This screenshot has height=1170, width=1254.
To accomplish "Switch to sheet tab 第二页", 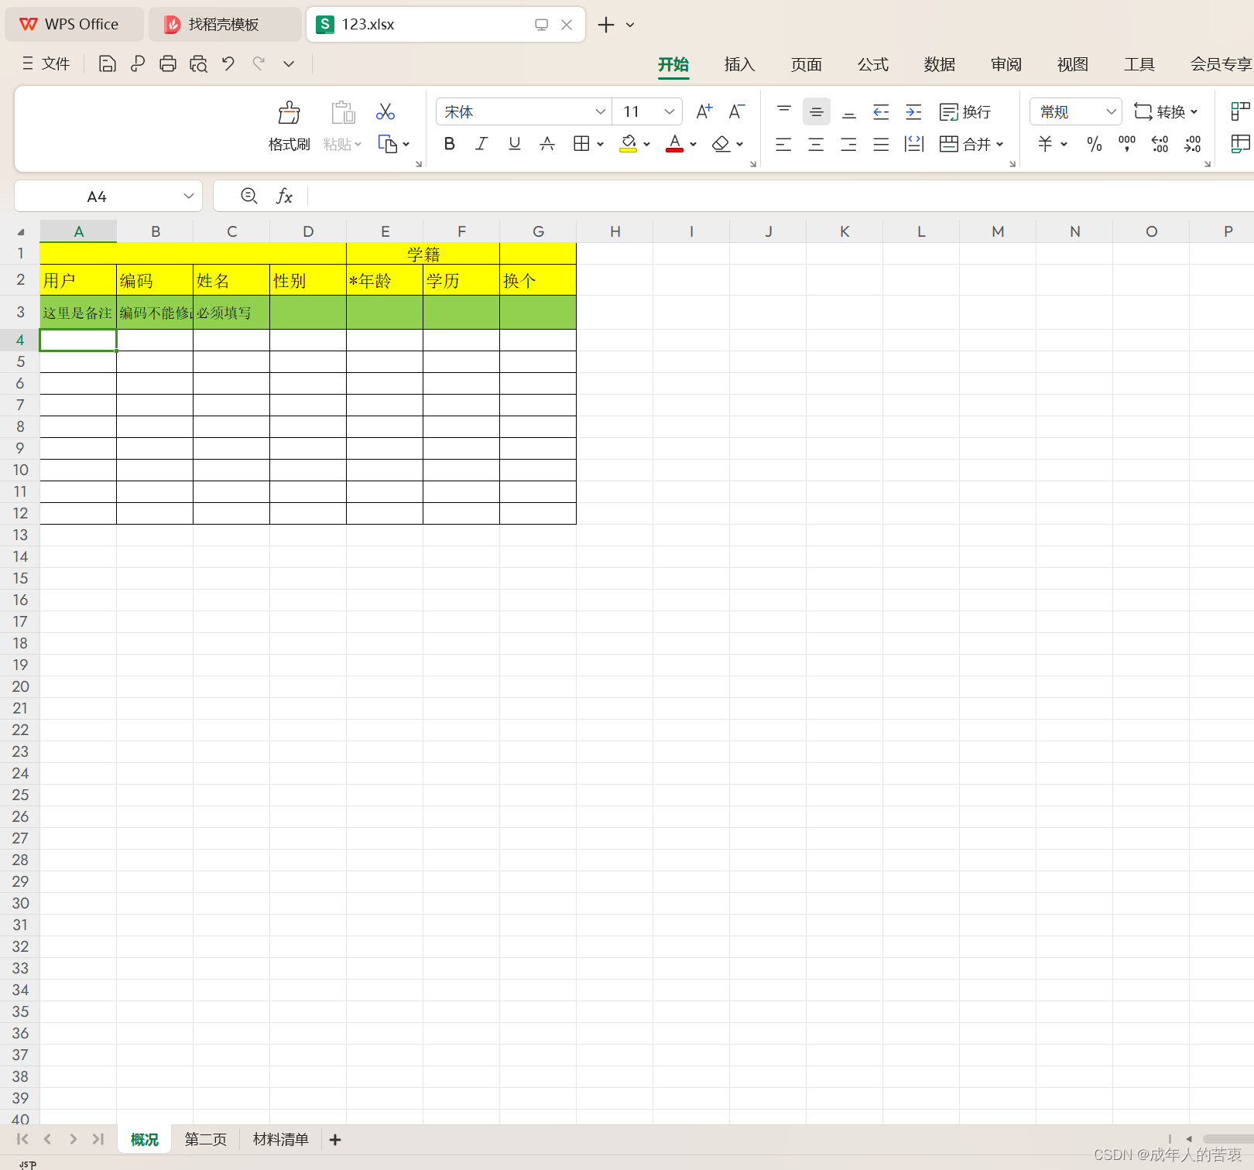I will 205,1139.
